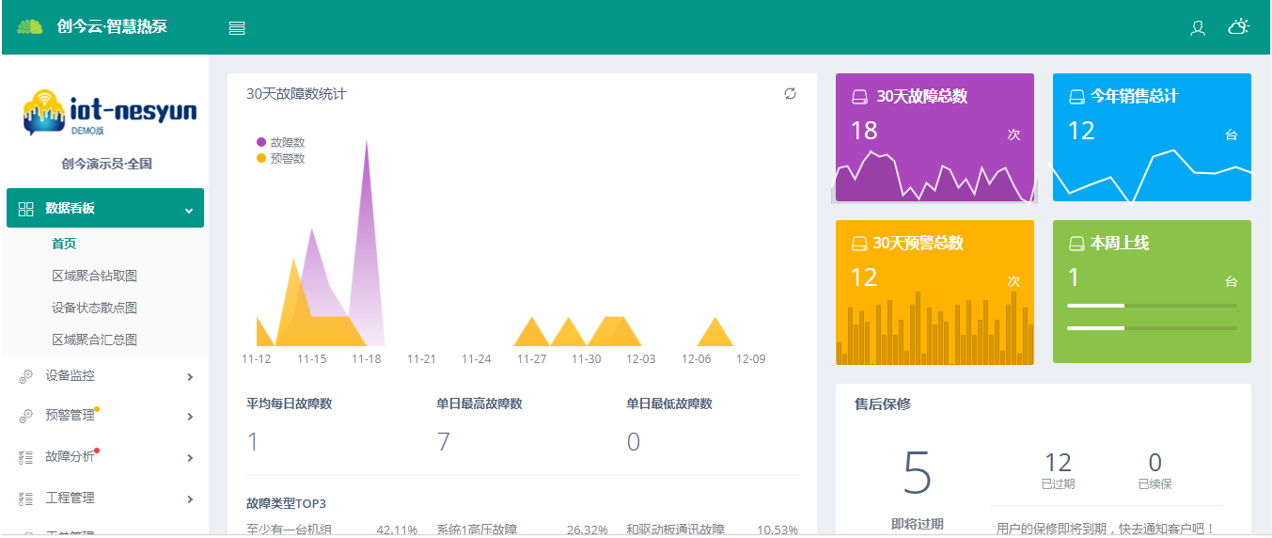This screenshot has width=1272, height=538.
Task: Open 区域聚合钻取图 submenu item
Action: pos(95,276)
